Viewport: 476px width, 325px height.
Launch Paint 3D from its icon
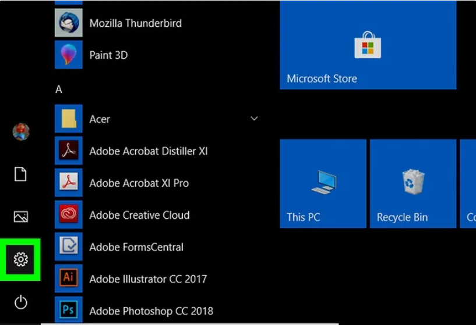pyautogui.click(x=69, y=55)
